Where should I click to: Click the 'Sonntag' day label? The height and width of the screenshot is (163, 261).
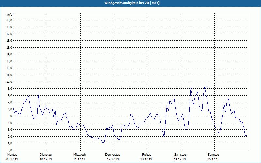point(213,155)
